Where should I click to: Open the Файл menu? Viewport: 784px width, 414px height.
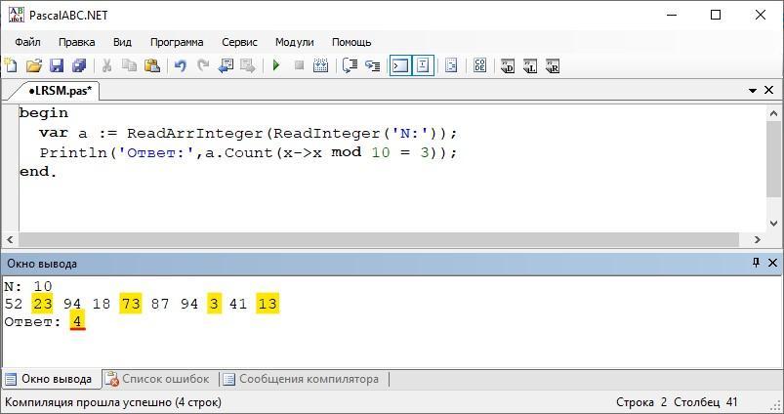(27, 42)
